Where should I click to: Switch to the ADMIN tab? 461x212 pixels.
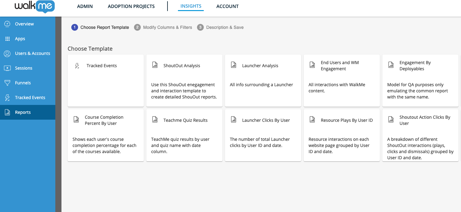pos(85,6)
